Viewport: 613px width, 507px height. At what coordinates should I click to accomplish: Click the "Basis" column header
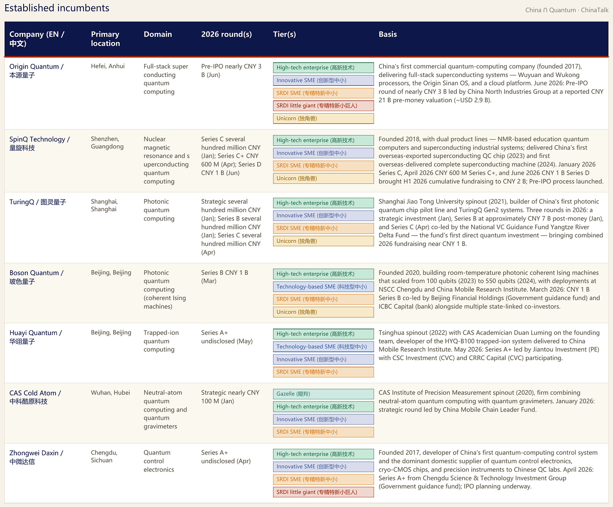click(388, 35)
